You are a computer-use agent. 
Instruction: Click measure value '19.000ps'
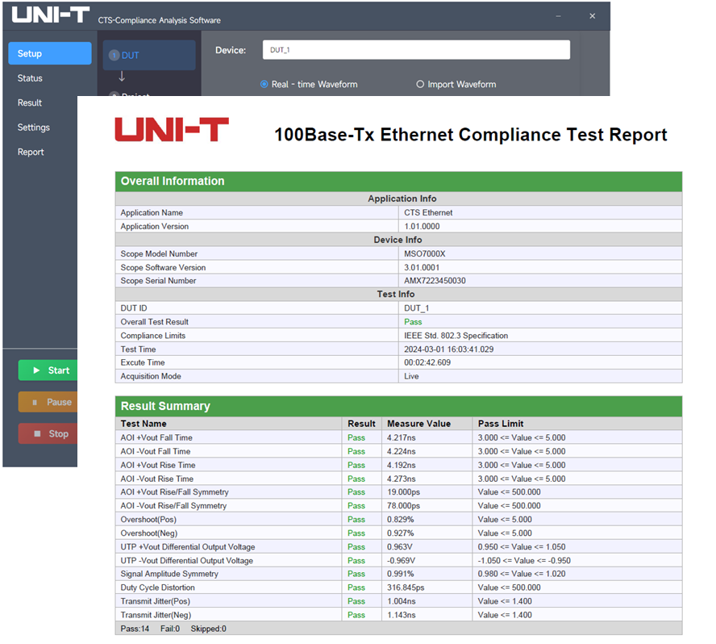404,491
